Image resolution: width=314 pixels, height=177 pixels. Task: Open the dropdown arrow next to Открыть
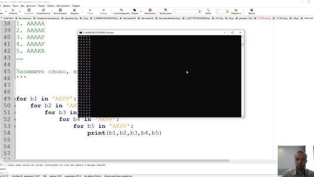[20, 11]
